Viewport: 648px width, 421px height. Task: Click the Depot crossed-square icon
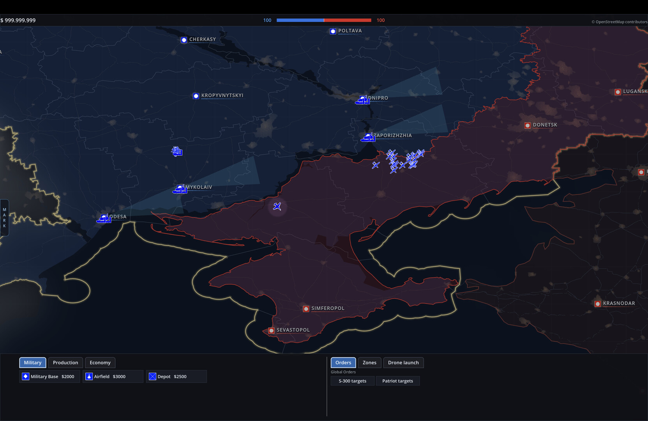tap(152, 376)
